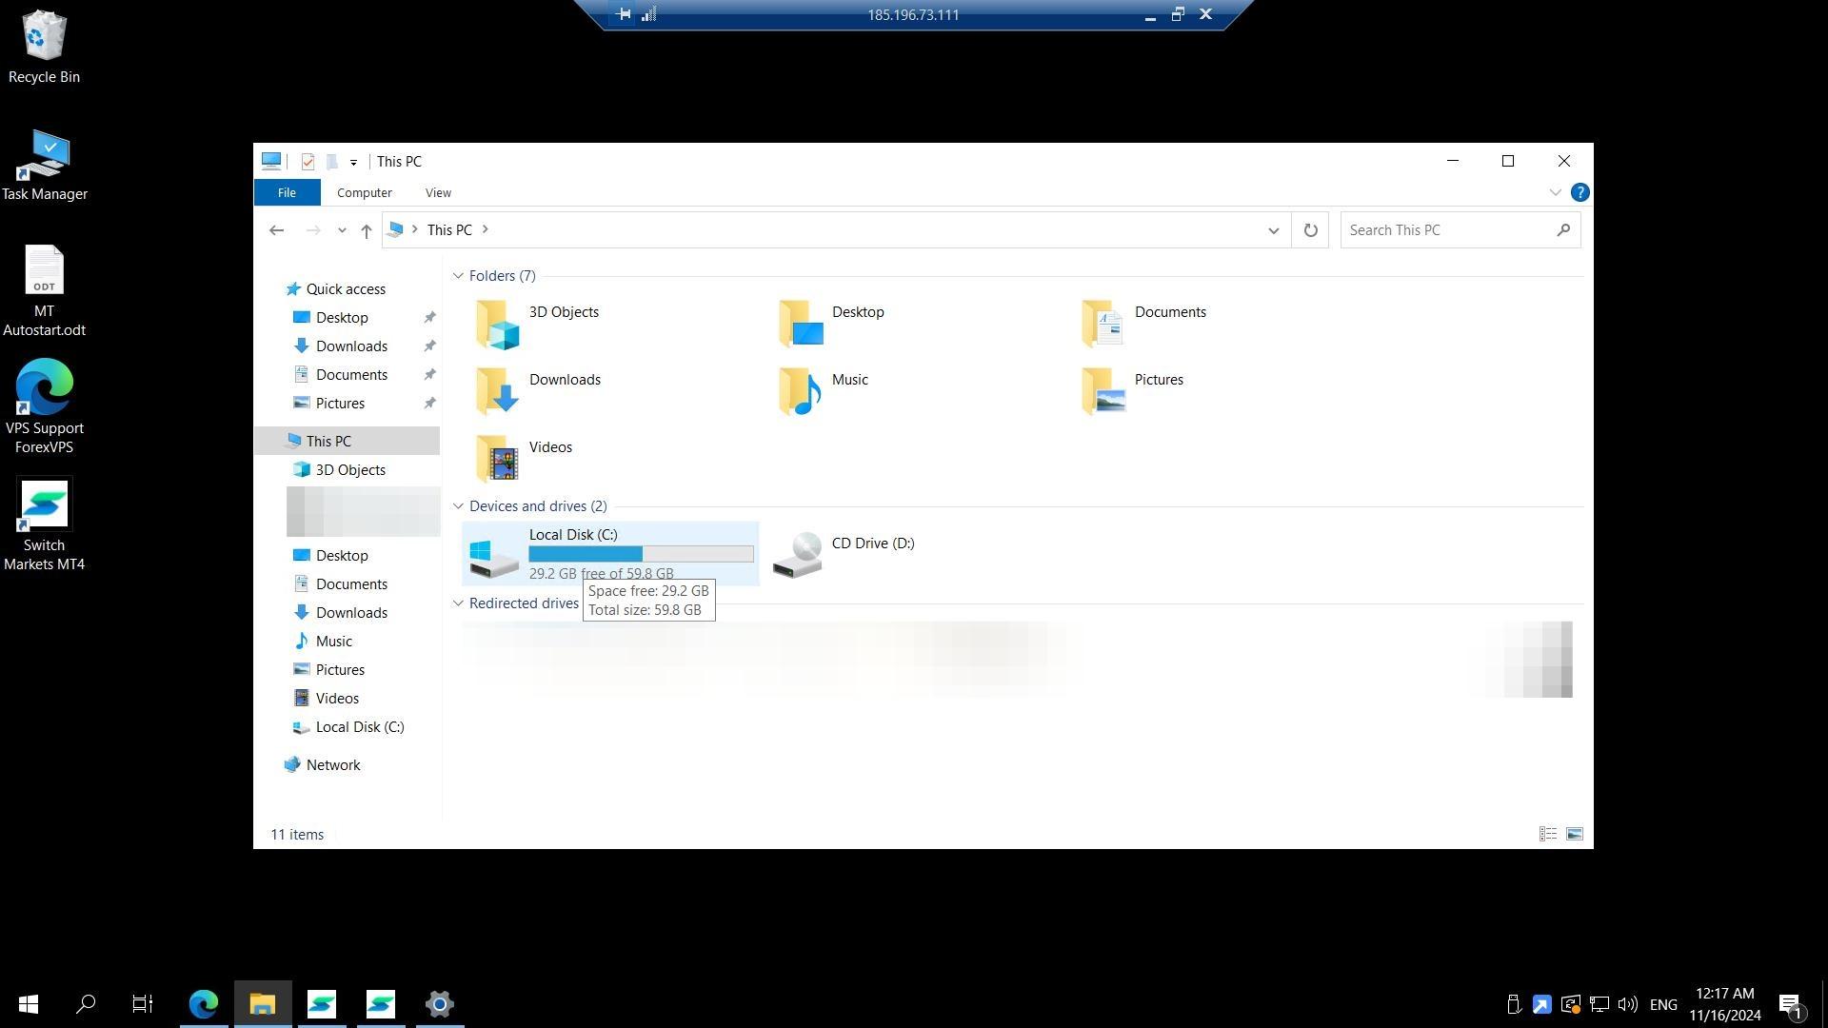The image size is (1828, 1028).
Task: Open Customize Quick Access Toolbar dropdown
Action: (x=353, y=162)
